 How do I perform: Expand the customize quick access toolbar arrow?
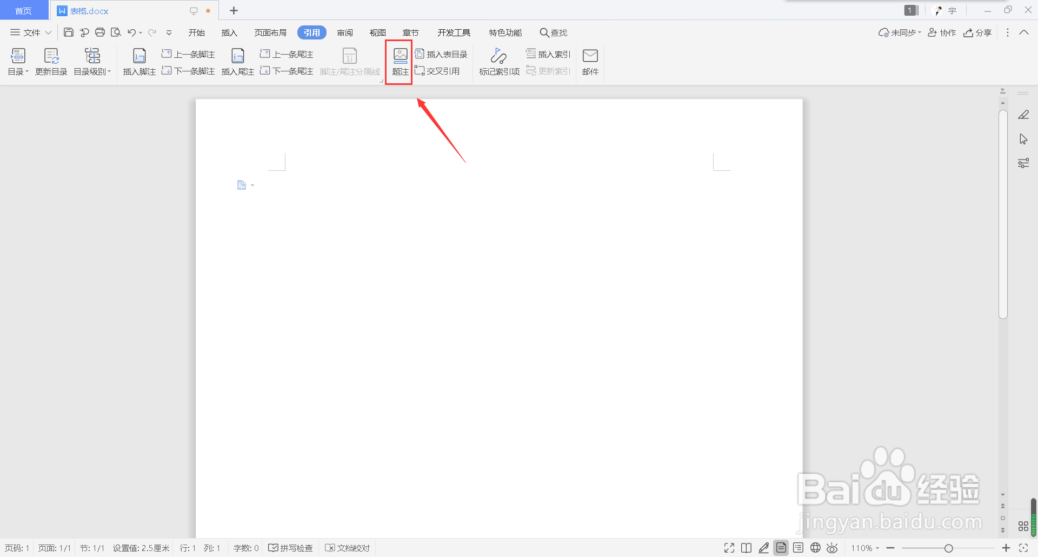[169, 32]
